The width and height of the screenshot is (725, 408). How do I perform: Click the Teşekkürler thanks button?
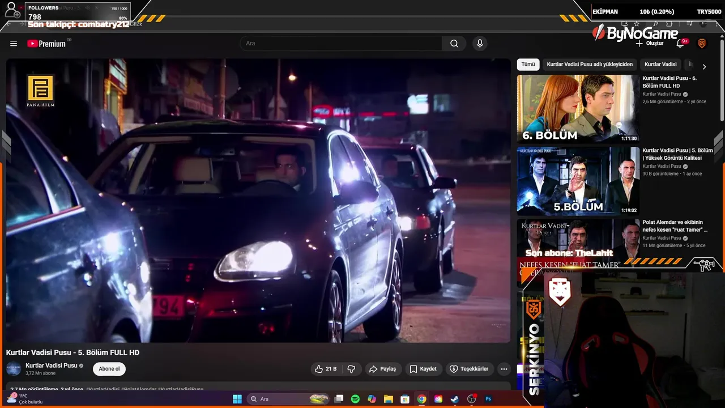(x=470, y=369)
